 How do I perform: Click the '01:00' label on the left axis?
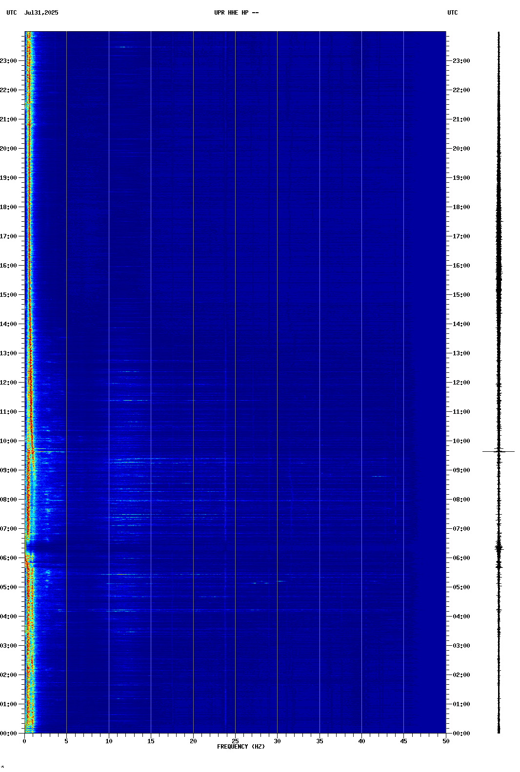pos(9,704)
